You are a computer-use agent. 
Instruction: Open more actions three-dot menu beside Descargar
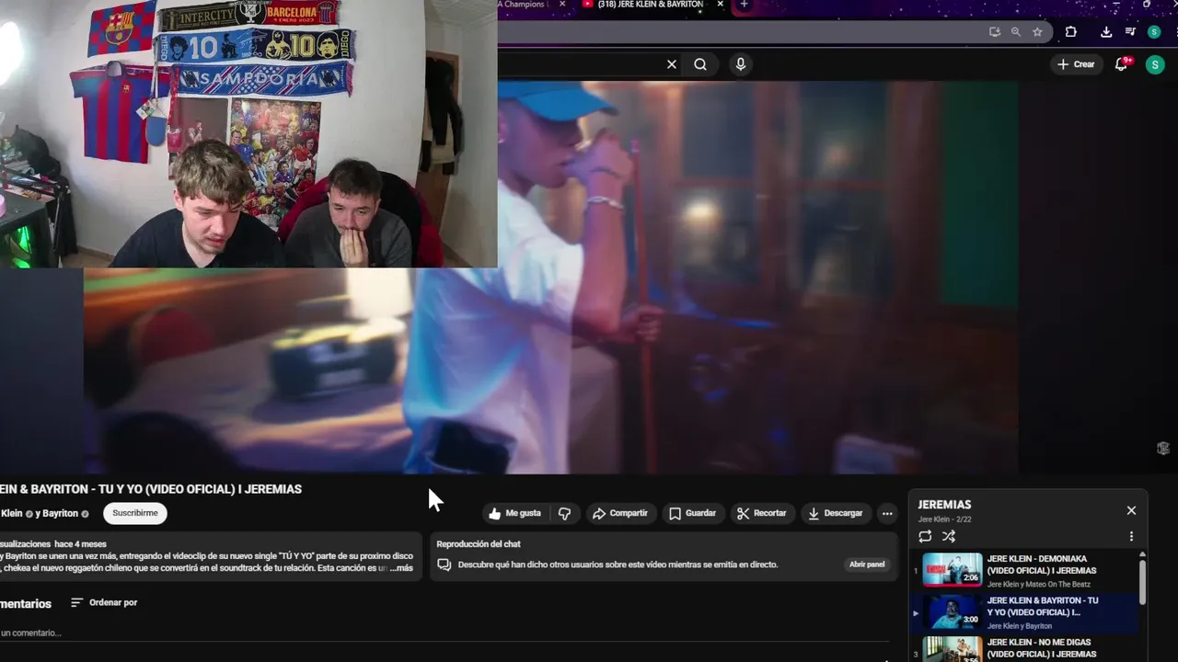point(887,513)
